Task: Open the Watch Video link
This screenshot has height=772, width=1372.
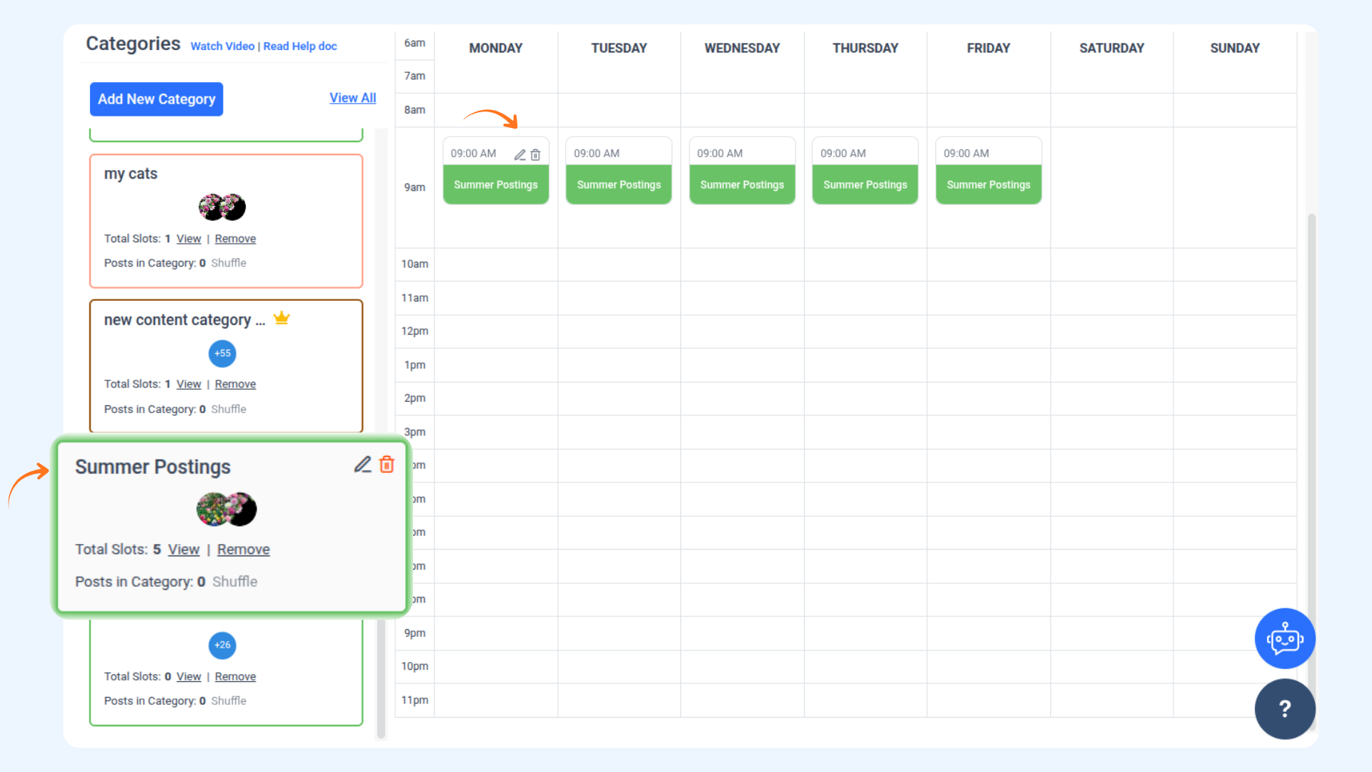Action: point(222,46)
